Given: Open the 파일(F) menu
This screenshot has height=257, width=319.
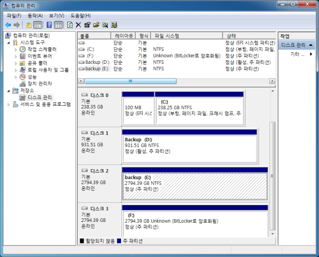Looking at the screenshot, I should (14, 15).
